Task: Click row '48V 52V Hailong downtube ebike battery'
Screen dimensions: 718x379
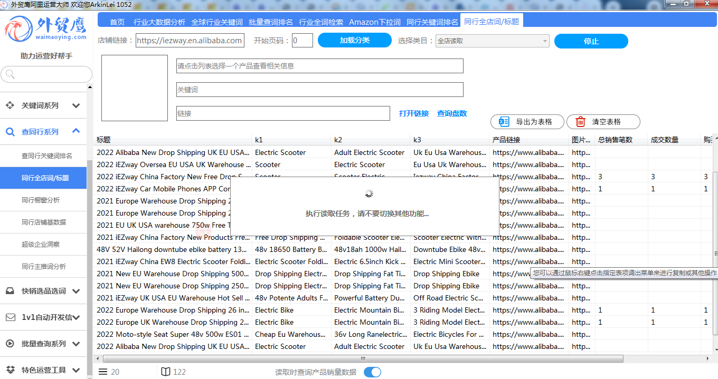Action: (403, 249)
